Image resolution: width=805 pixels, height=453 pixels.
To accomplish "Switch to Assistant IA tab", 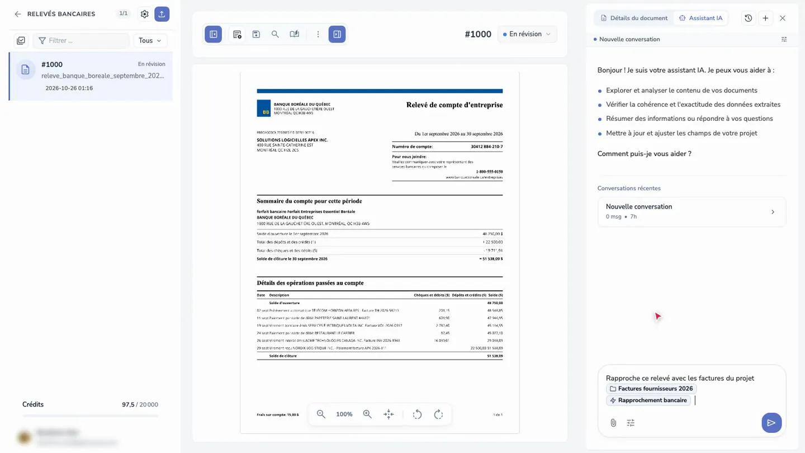I will tap(700, 18).
